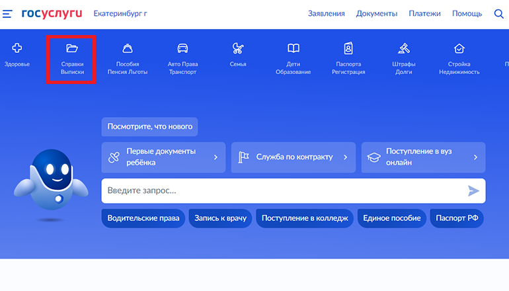Open Заявления in top navigation
509x291 pixels.
(x=327, y=14)
